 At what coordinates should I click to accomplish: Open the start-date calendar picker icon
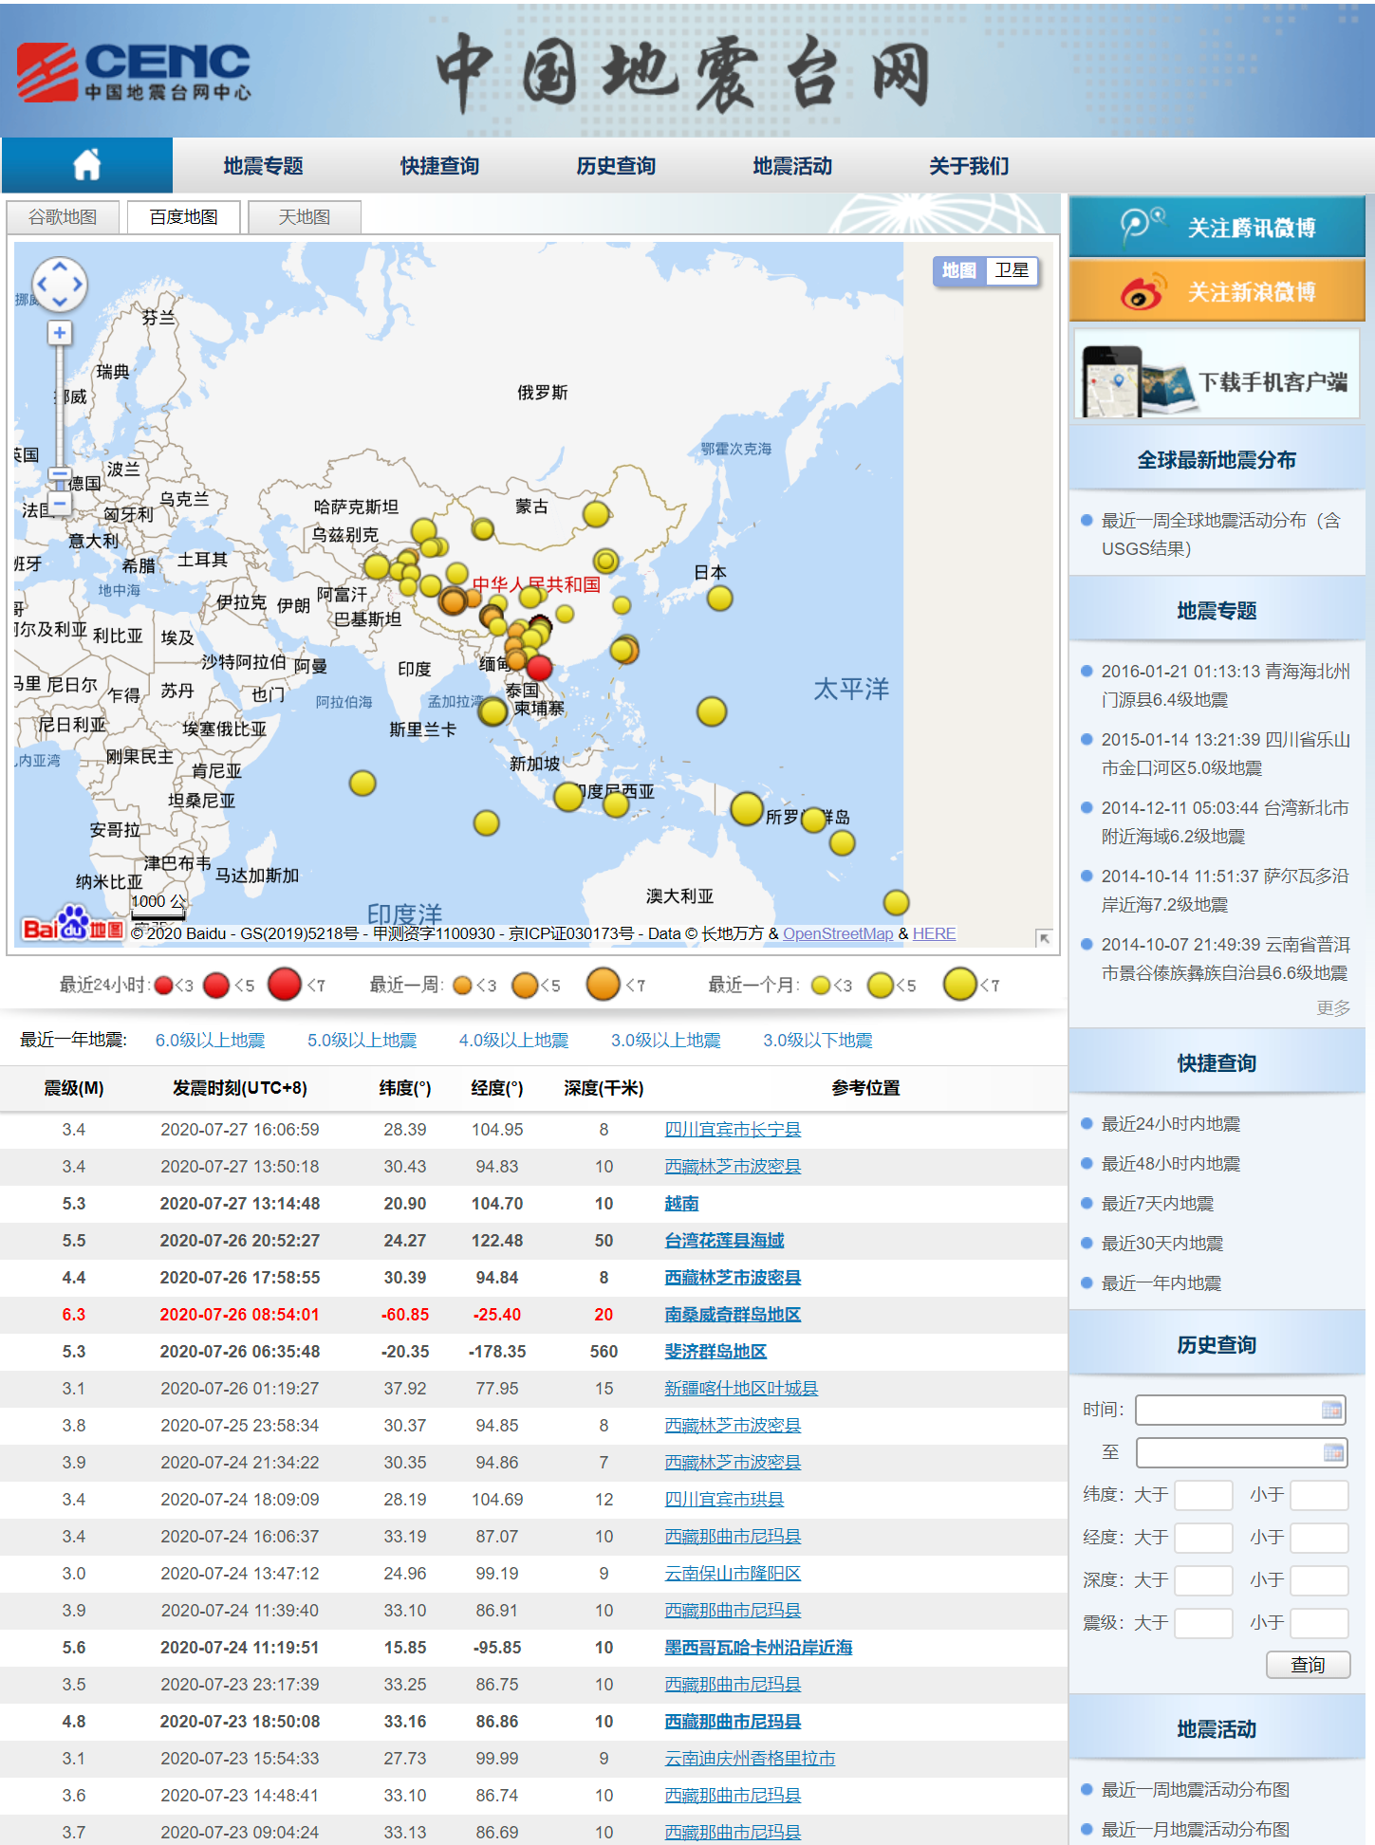[1331, 1410]
